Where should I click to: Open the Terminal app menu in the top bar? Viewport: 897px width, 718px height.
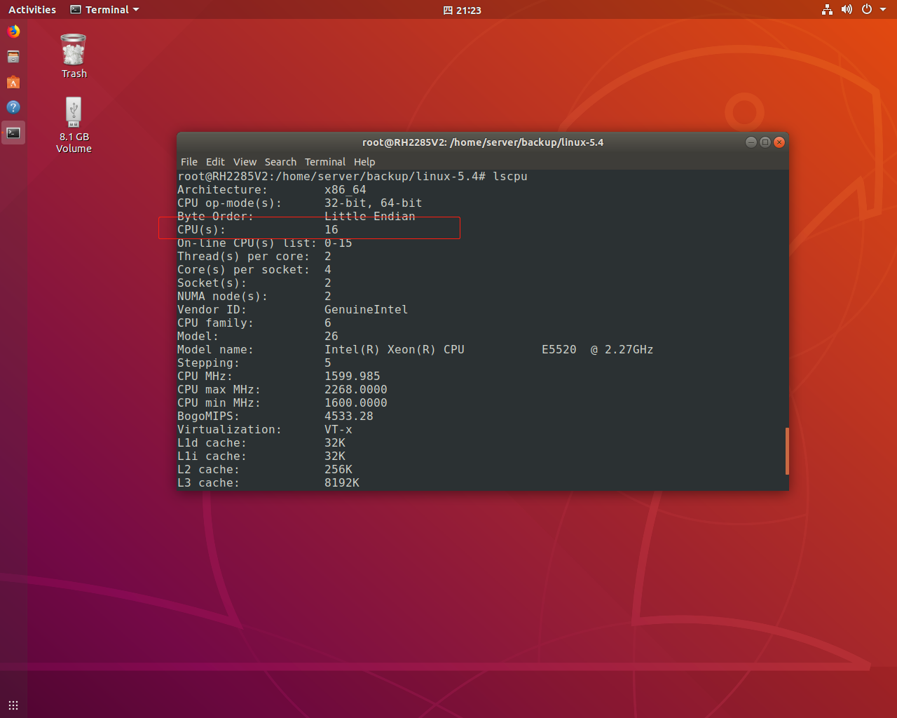[104, 9]
